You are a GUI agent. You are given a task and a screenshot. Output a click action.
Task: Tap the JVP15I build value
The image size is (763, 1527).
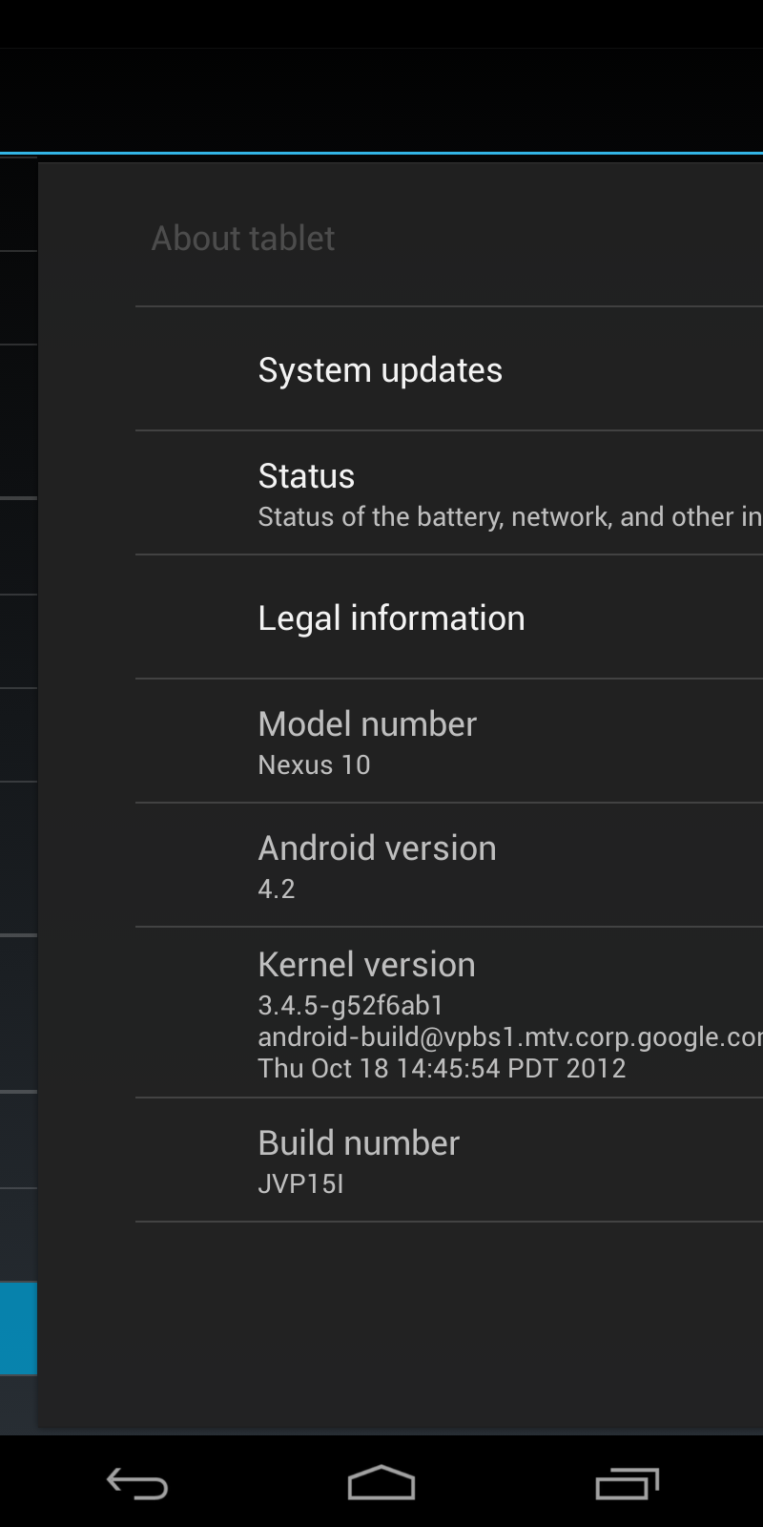pos(300,1183)
